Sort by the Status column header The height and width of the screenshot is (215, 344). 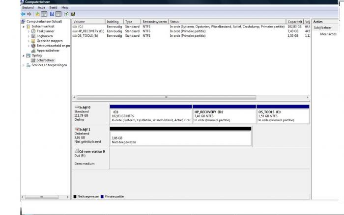point(227,22)
